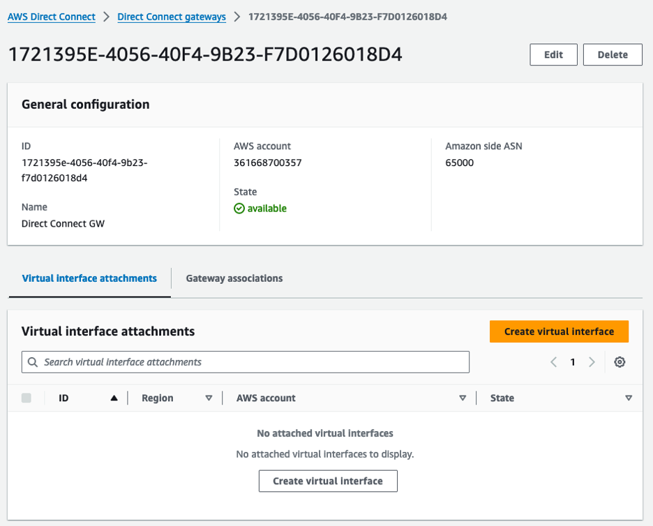This screenshot has width=653, height=526.
Task: Click the Delete button
Action: coord(613,54)
